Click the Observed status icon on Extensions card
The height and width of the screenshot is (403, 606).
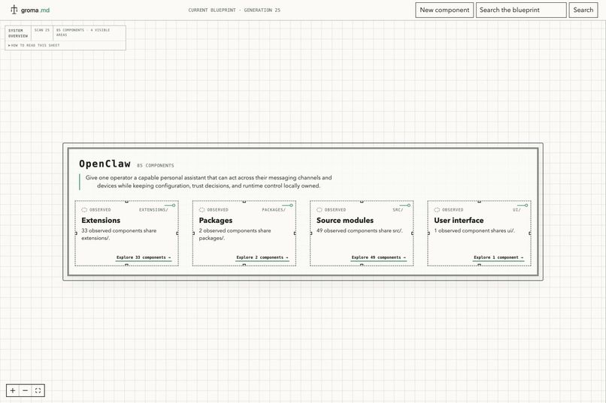(x=84, y=210)
